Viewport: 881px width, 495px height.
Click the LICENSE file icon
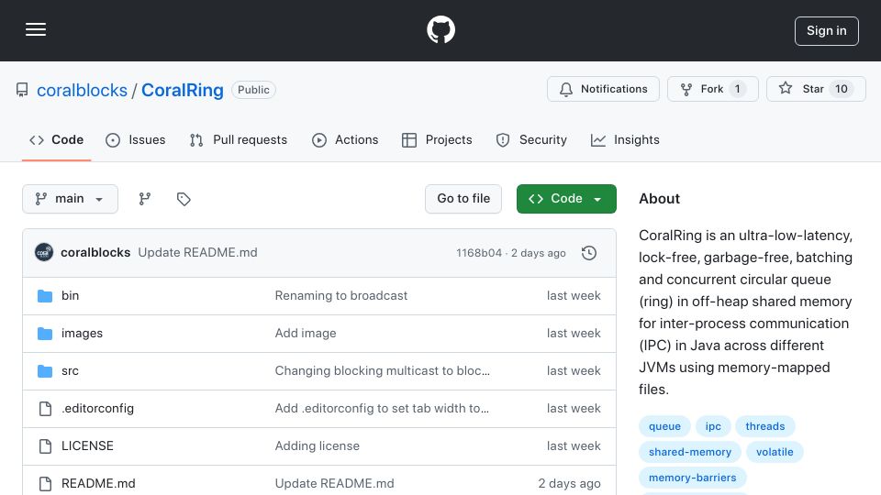point(45,446)
